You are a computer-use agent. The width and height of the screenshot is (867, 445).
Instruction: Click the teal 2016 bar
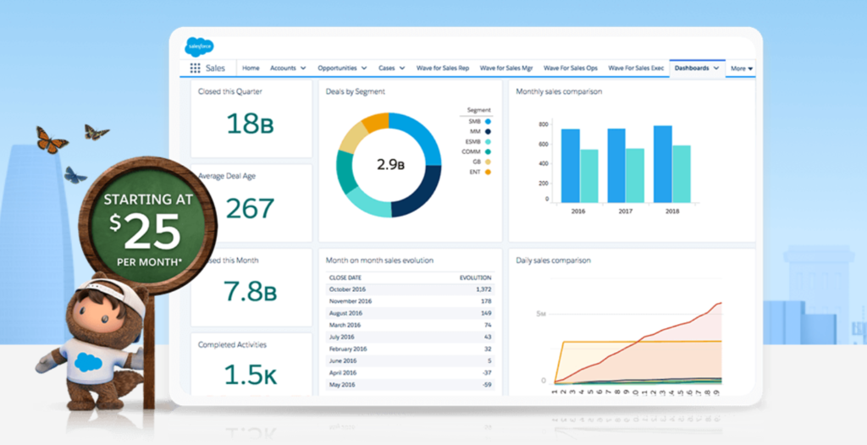[589, 176]
